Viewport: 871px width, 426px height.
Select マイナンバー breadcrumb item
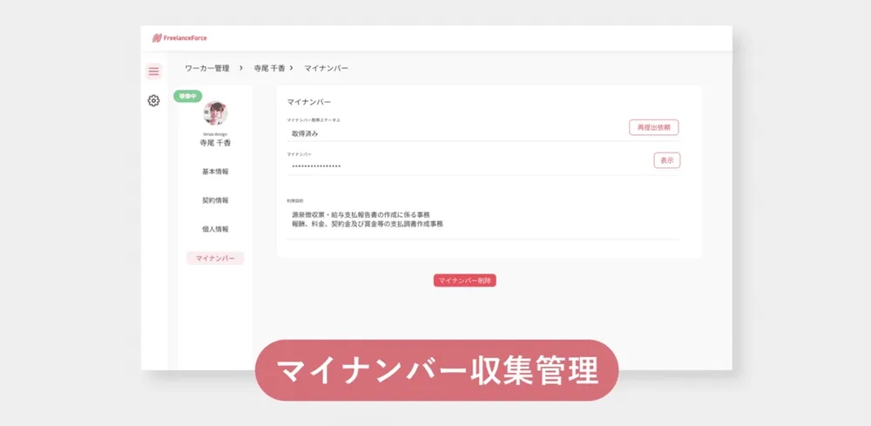click(x=326, y=68)
